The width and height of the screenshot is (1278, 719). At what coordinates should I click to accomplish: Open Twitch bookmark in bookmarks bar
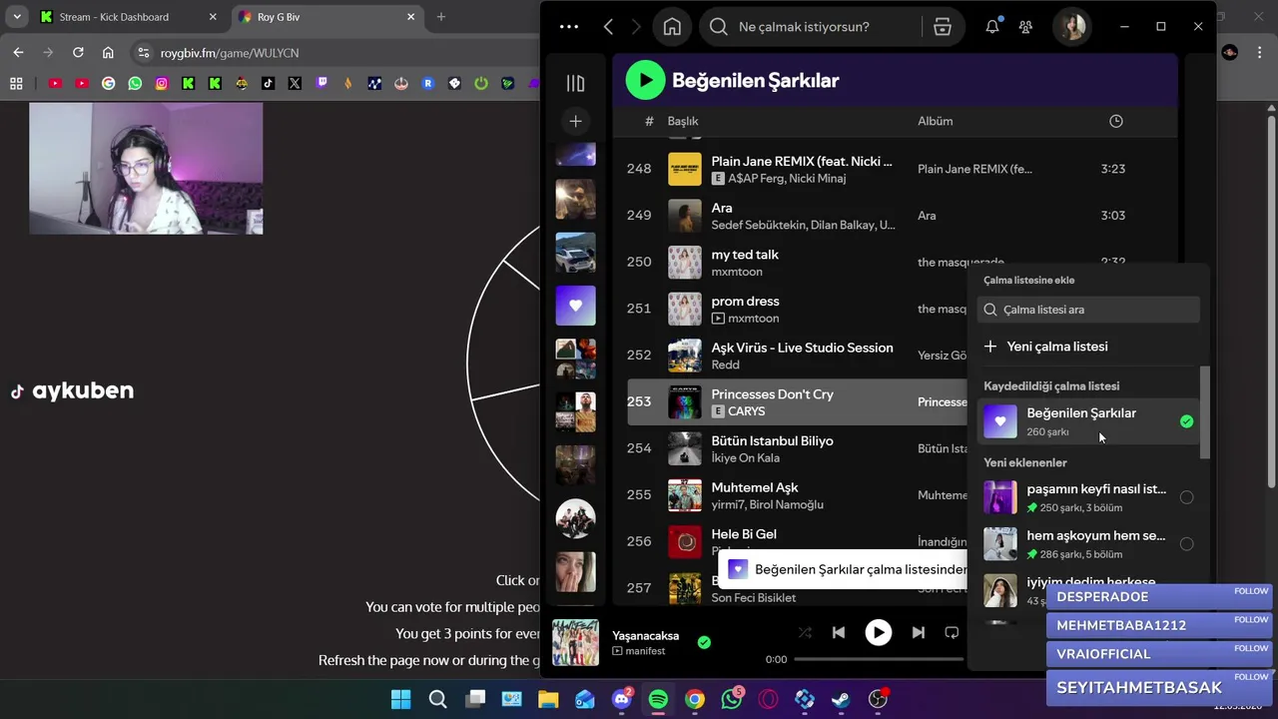point(321,84)
